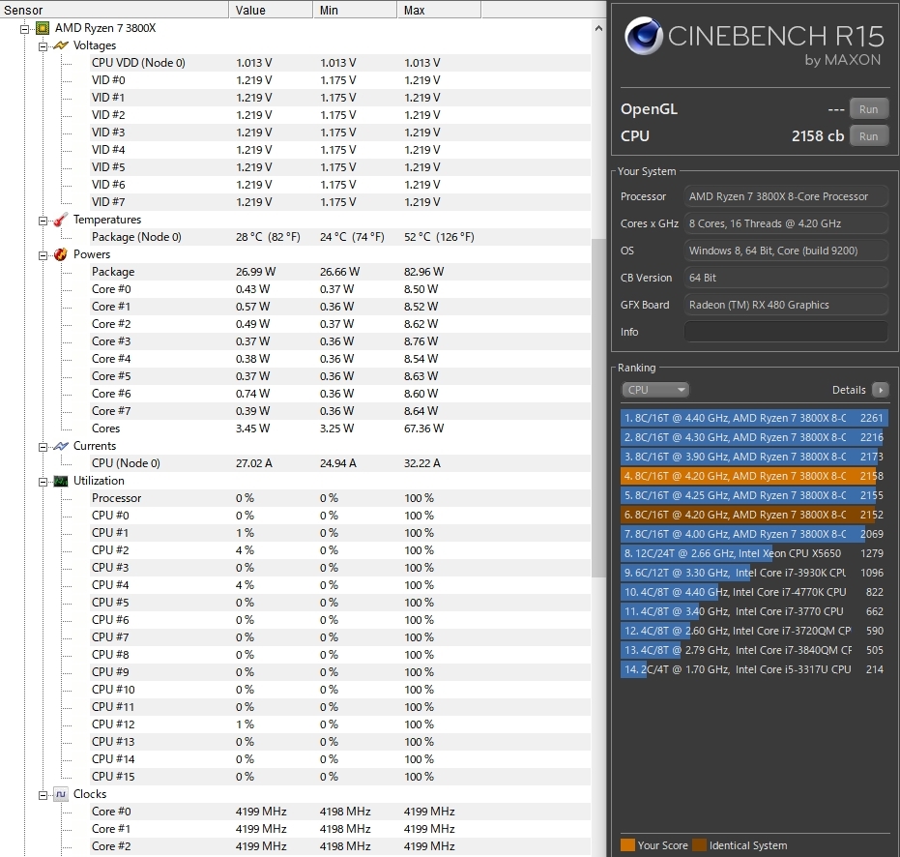900x857 pixels.
Task: Click the AMD Ryzen 7 3800X processor icon
Action: (x=44, y=28)
